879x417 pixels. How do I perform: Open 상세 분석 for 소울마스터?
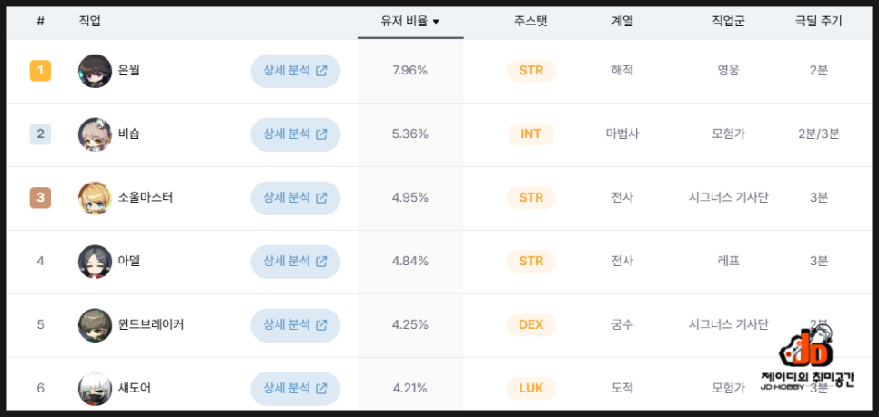pyautogui.click(x=296, y=197)
